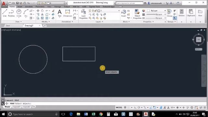Click the new drawing tab plus button
This screenshot has width=208, height=117.
[x=45, y=26]
